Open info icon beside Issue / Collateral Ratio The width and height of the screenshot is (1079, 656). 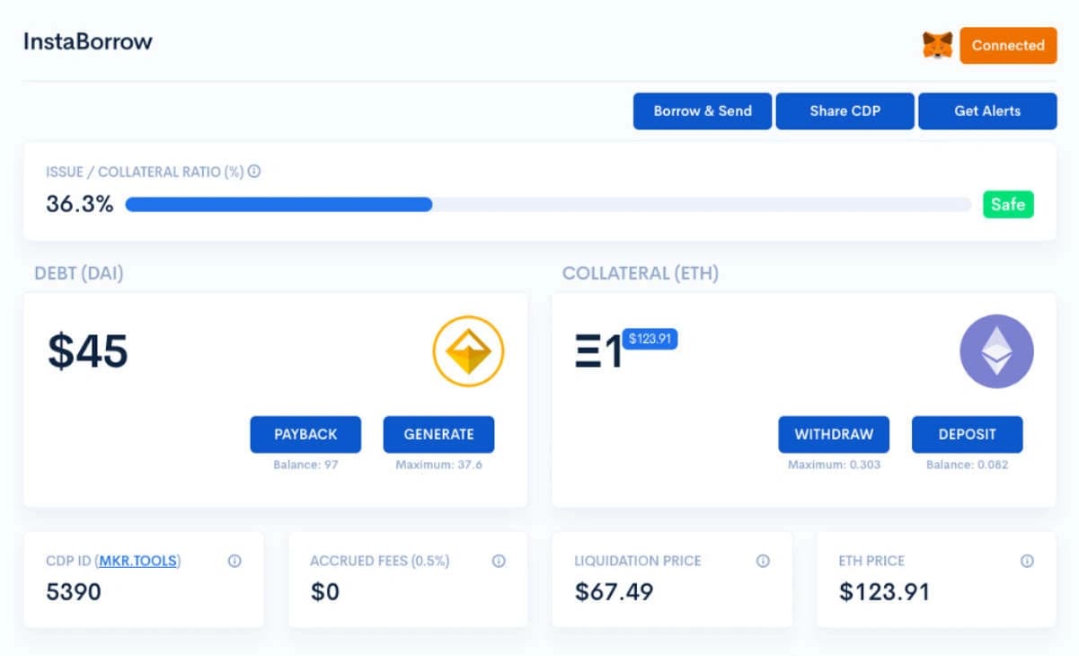pyautogui.click(x=254, y=171)
